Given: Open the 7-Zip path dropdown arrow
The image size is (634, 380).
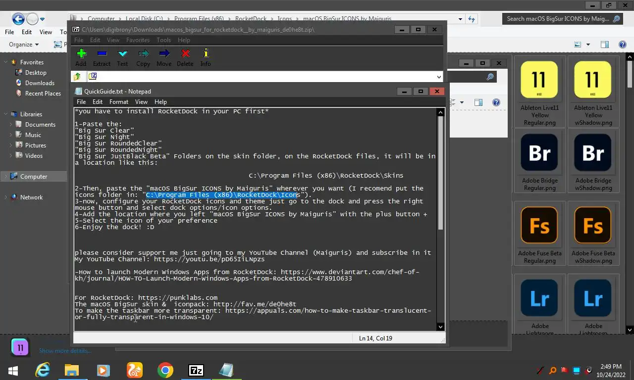Looking at the screenshot, I should coord(438,77).
